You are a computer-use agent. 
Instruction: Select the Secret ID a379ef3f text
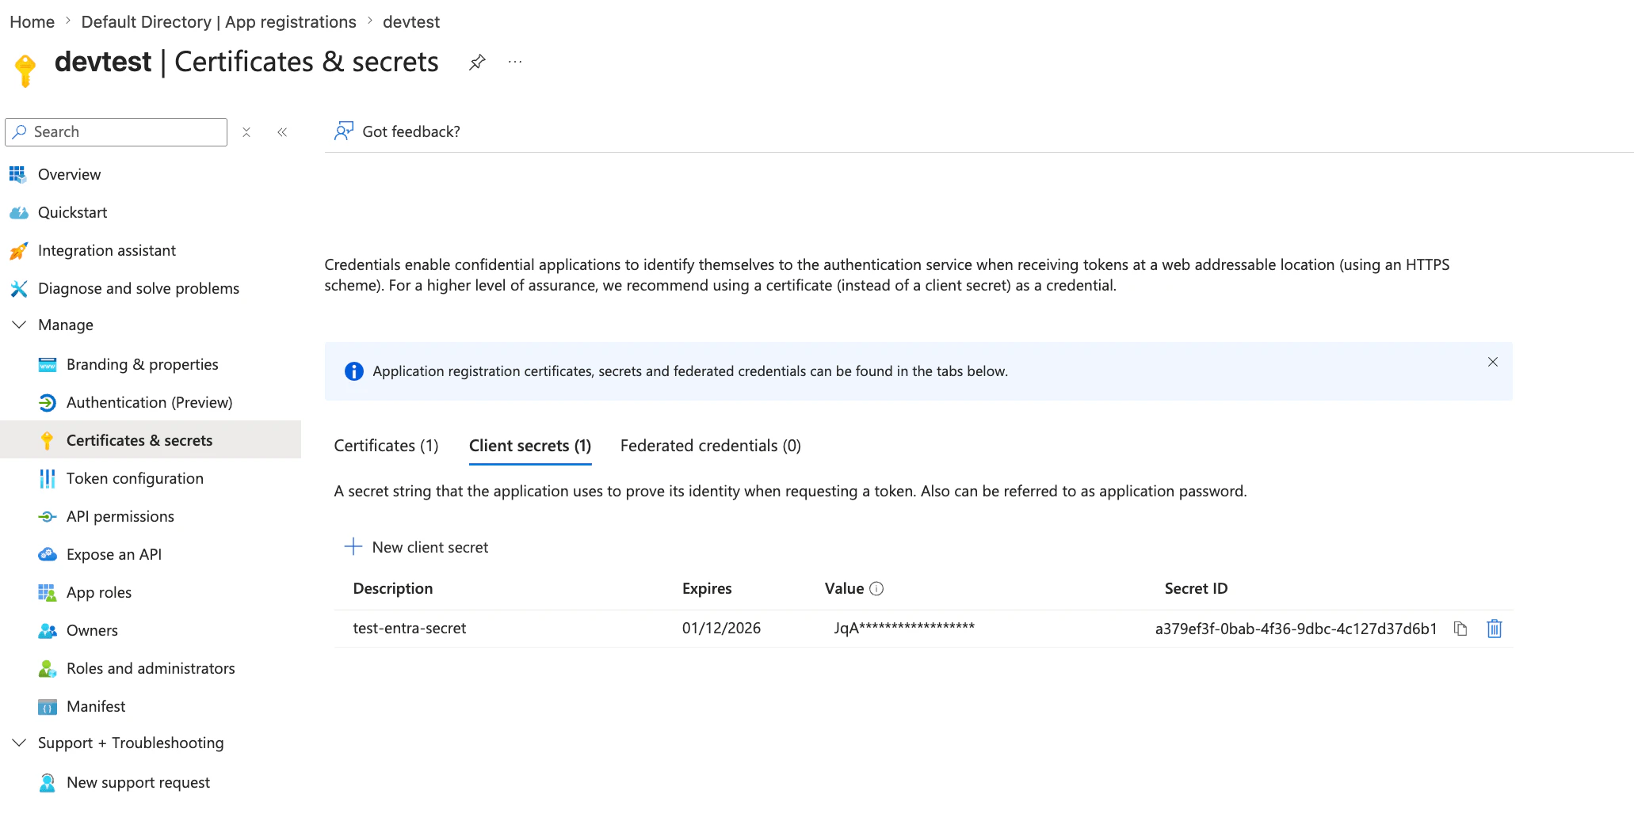pos(1296,629)
